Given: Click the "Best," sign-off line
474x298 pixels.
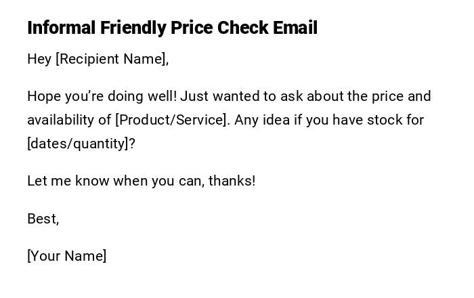Looking at the screenshot, I should pyautogui.click(x=43, y=219).
